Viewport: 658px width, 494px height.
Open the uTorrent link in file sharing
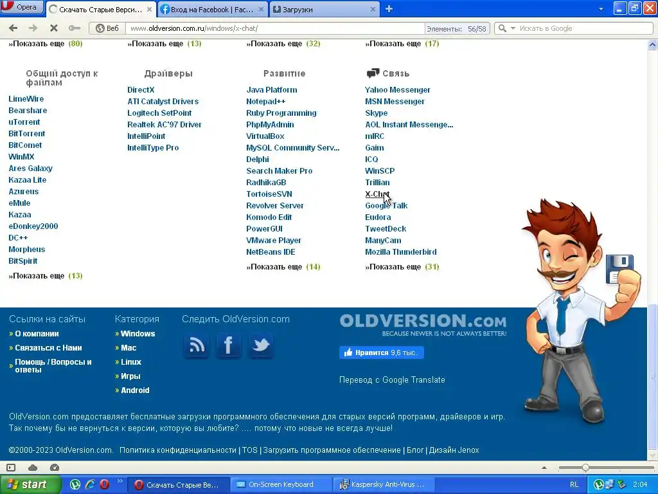(24, 122)
